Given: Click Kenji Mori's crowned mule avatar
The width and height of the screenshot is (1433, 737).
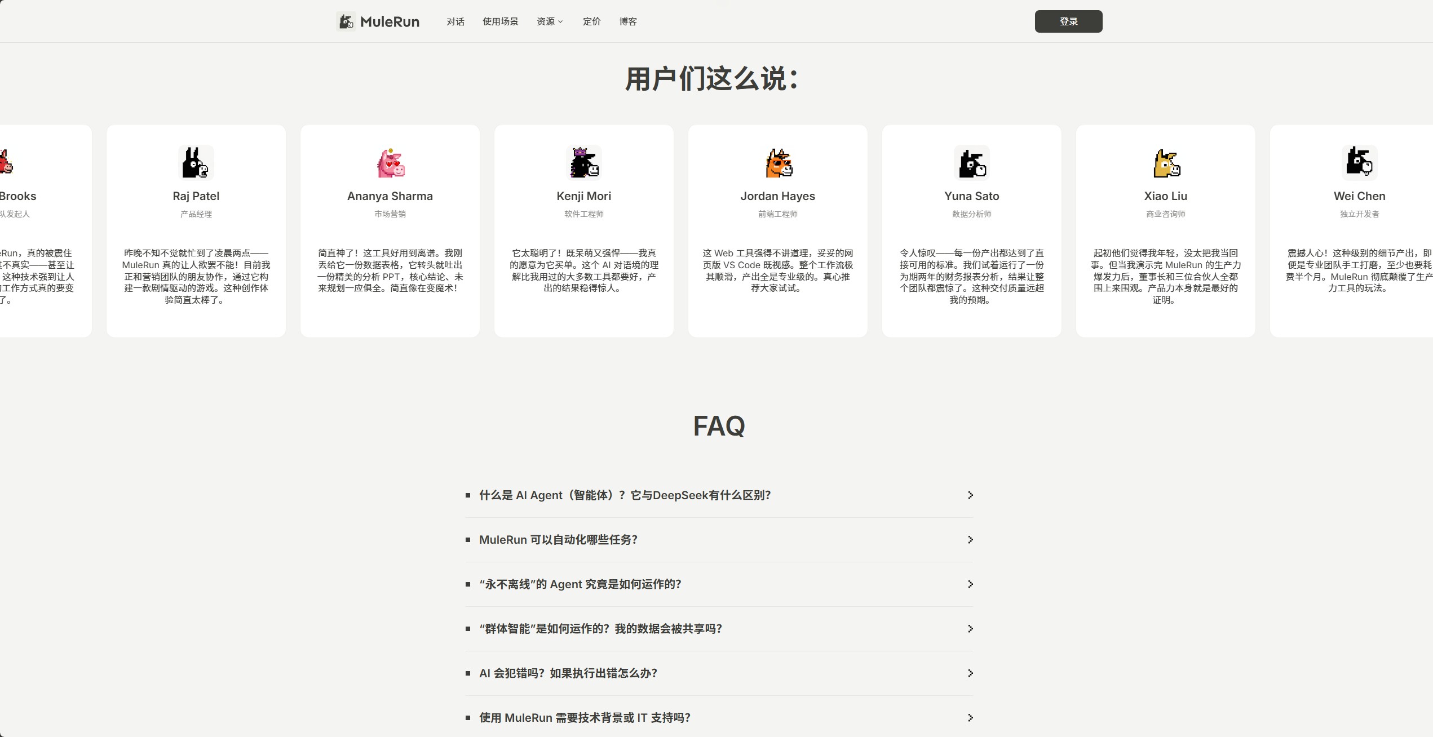Looking at the screenshot, I should tap(584, 163).
